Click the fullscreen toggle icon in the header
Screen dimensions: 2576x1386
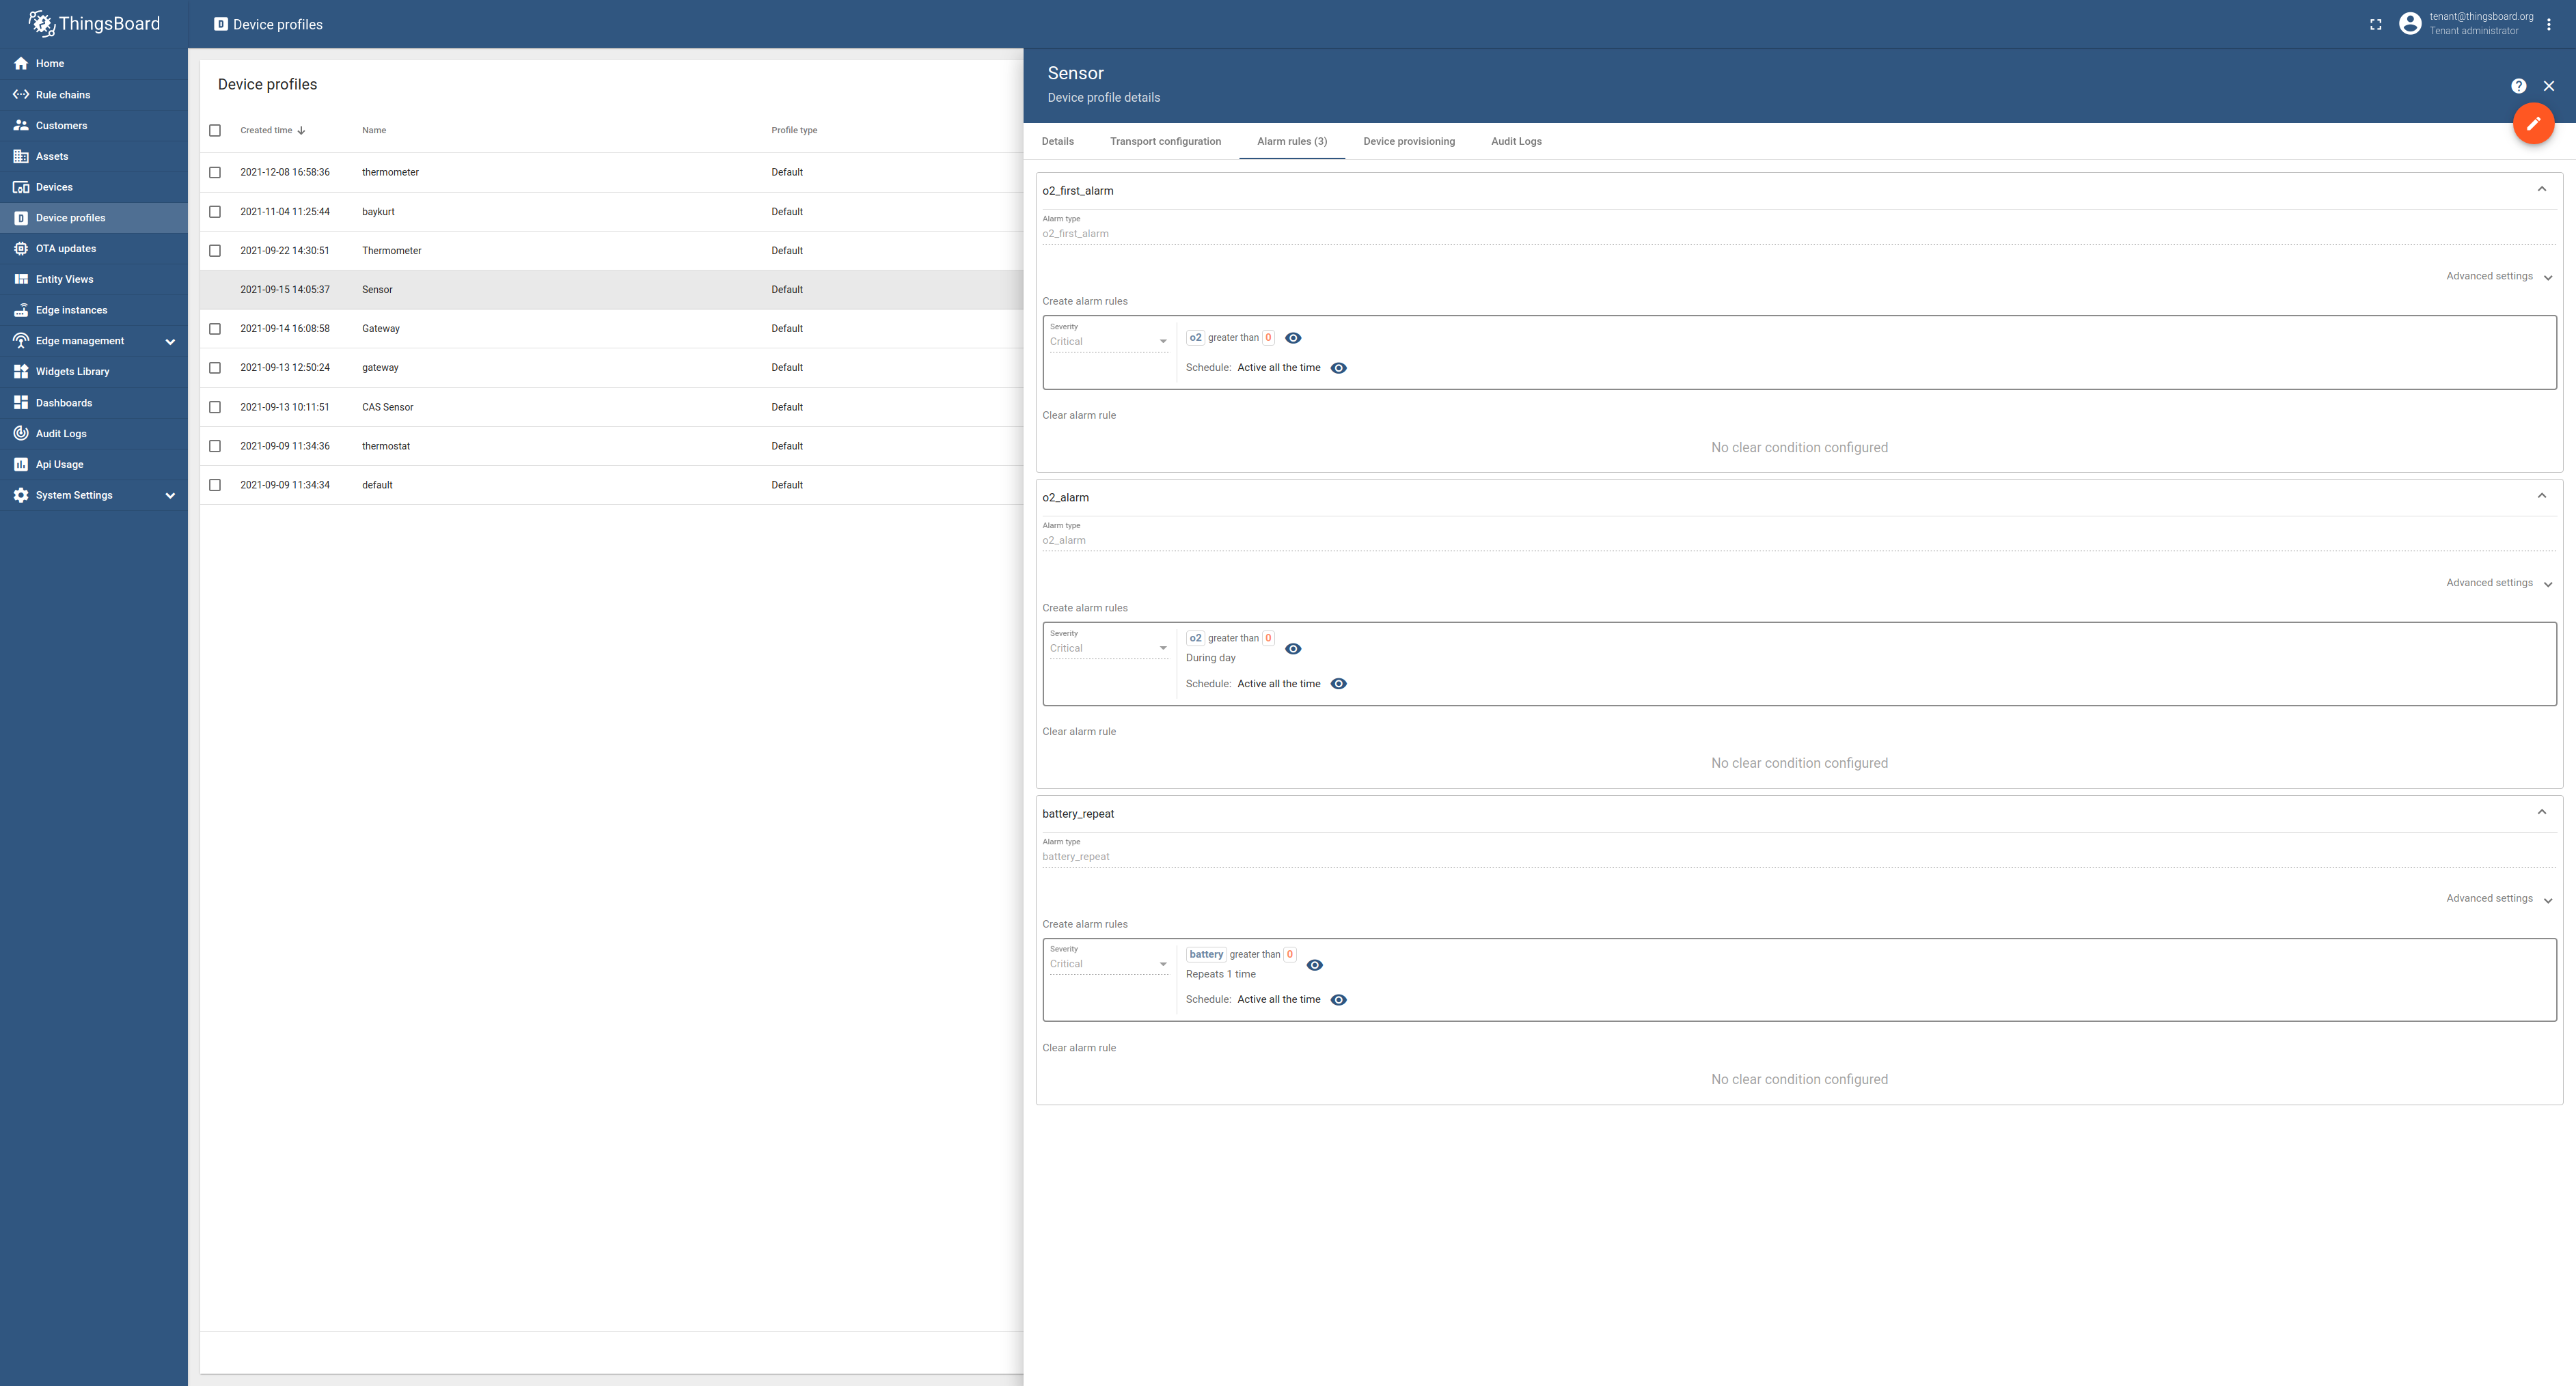2375,24
